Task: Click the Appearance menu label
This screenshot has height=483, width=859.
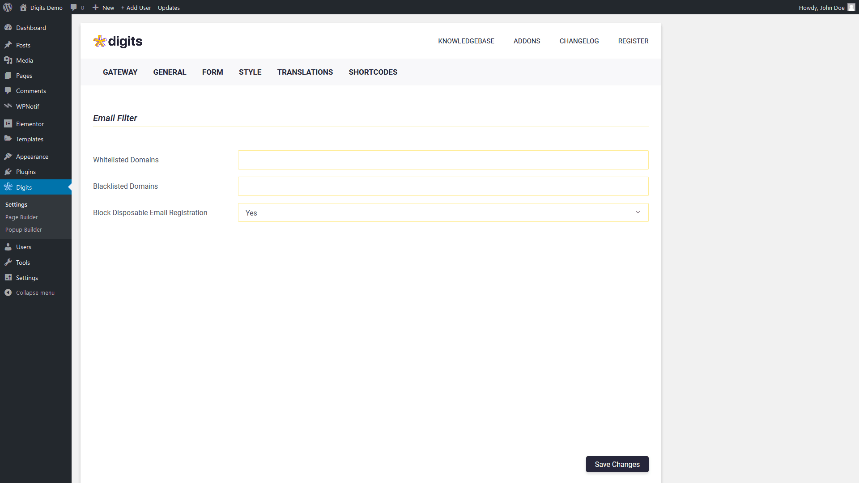Action: click(32, 157)
